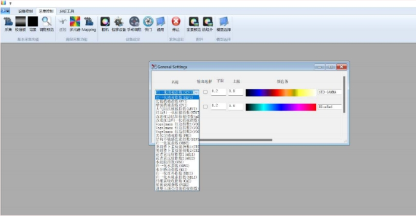Switch to the 设备控制 tab
This screenshot has height=216, width=416.
26,11
